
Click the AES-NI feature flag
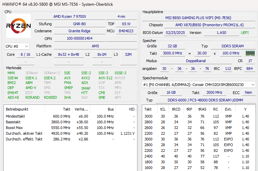click(x=13, y=98)
